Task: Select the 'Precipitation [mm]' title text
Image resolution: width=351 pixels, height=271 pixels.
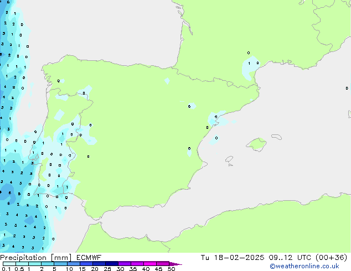Action: (x=36, y=258)
